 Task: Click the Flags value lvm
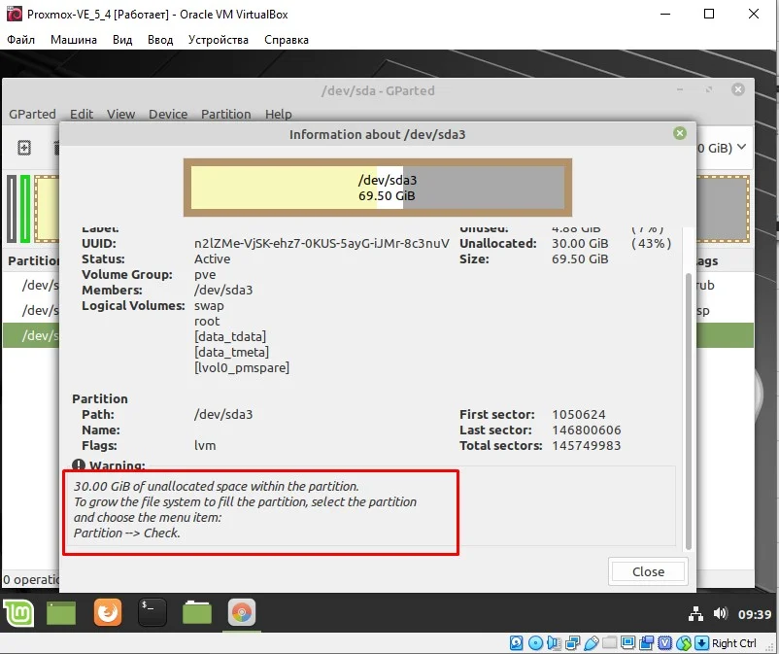[x=205, y=445]
